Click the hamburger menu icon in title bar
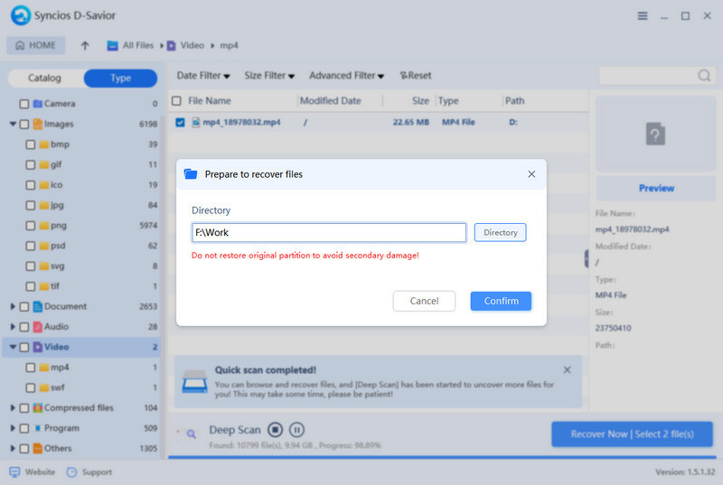723x485 pixels. tap(643, 16)
